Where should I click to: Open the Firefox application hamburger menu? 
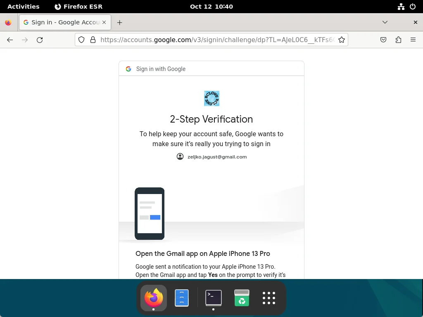coord(413,40)
